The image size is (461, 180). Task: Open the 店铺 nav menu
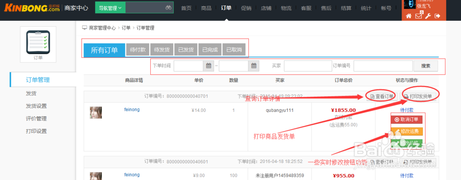266,8
